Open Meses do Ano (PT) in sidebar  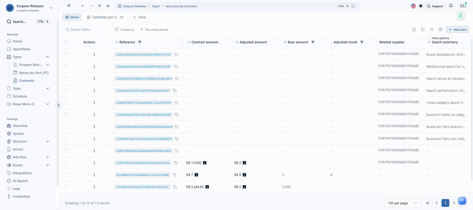pyautogui.click(x=34, y=73)
